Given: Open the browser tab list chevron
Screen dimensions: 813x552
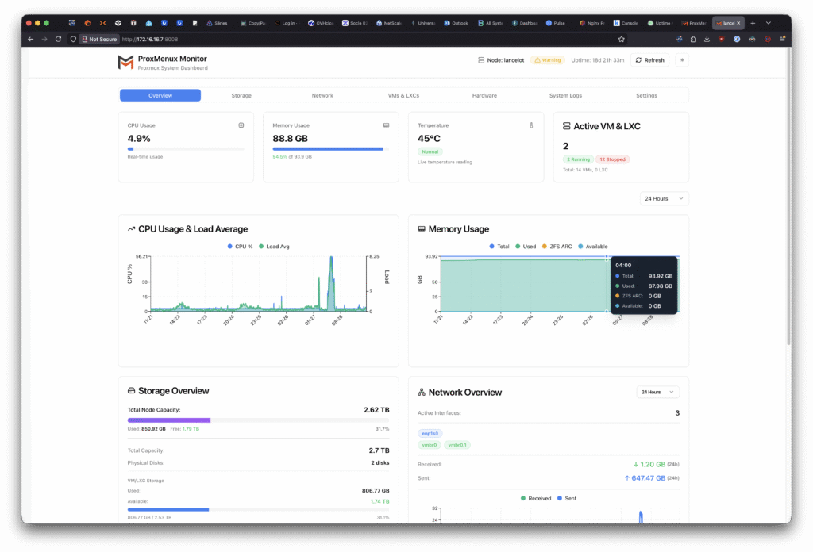Looking at the screenshot, I should (768, 23).
